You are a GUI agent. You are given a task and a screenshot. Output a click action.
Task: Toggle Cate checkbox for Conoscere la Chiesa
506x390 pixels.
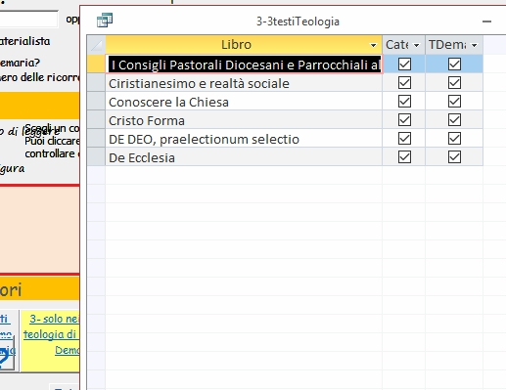tap(404, 102)
